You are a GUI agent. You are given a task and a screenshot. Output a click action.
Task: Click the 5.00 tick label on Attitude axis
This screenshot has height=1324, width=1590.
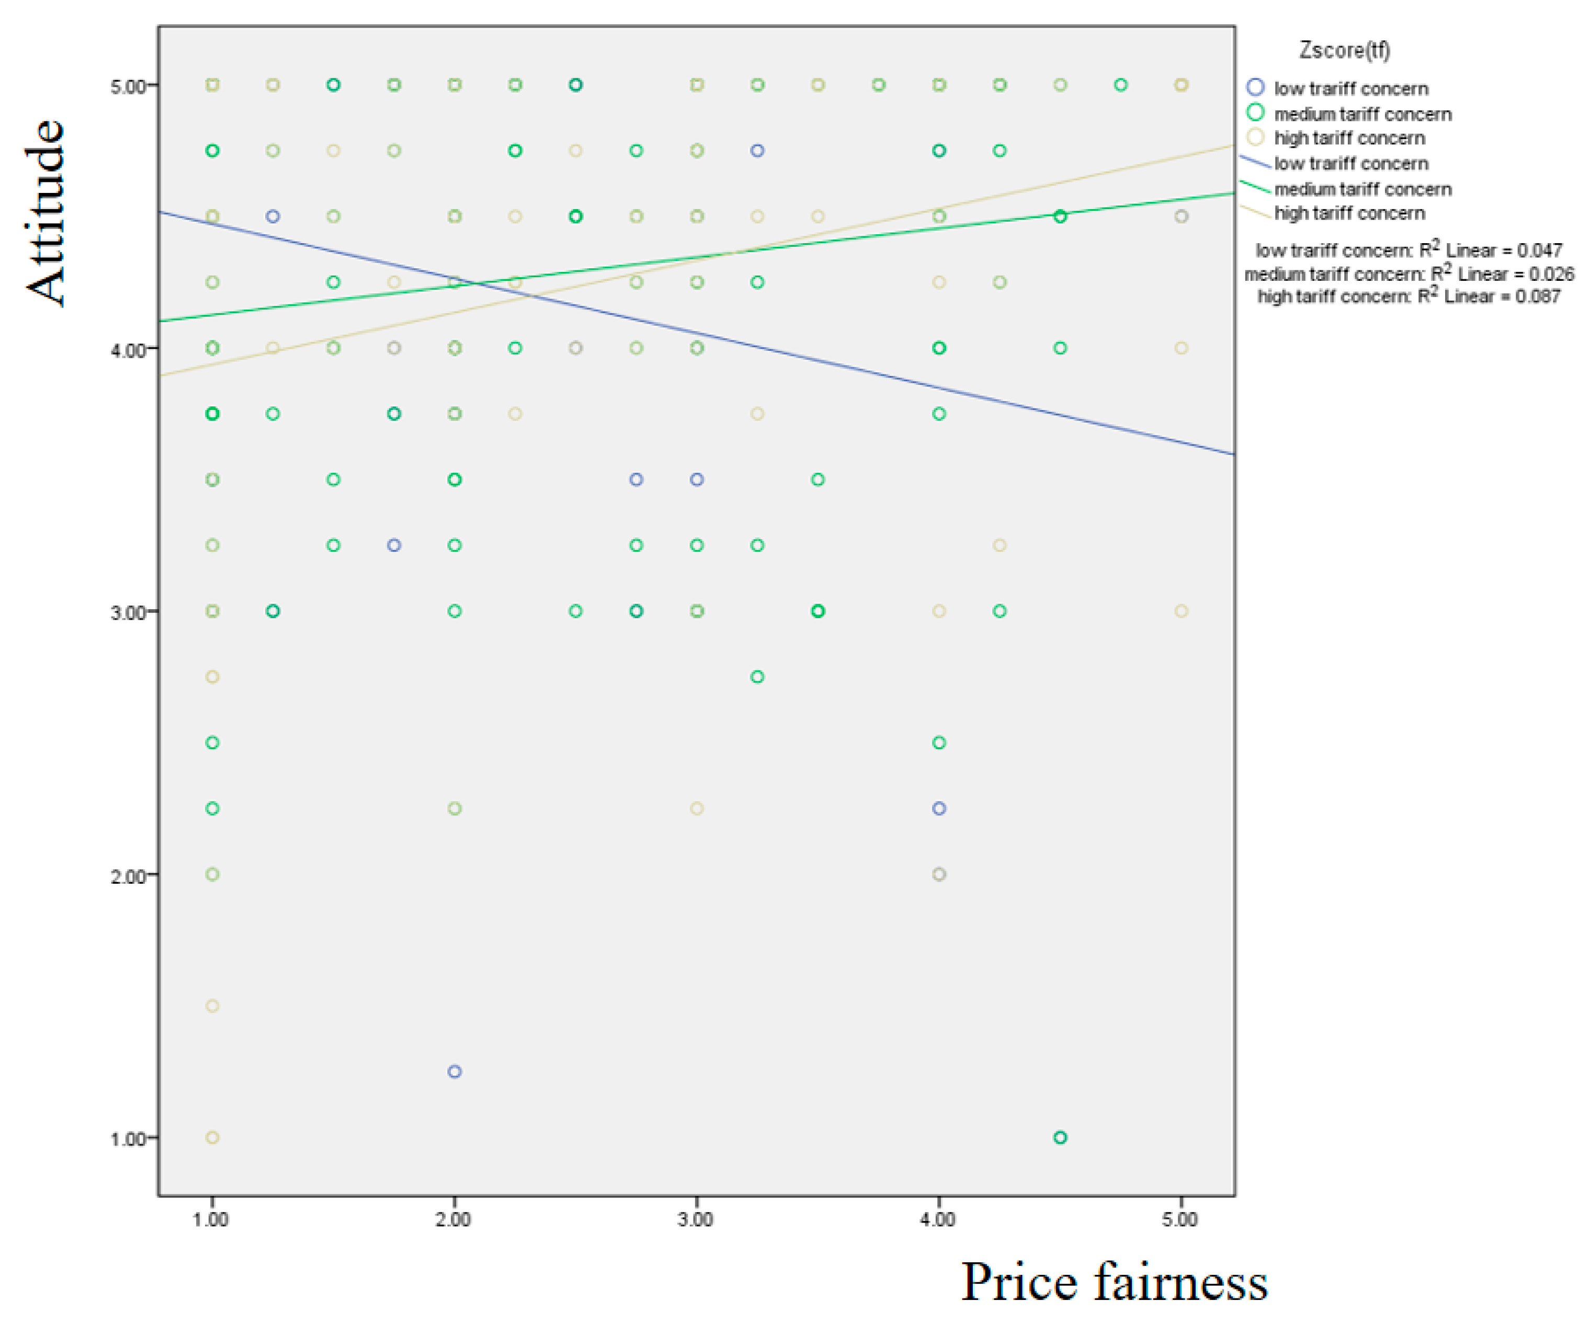tap(127, 86)
